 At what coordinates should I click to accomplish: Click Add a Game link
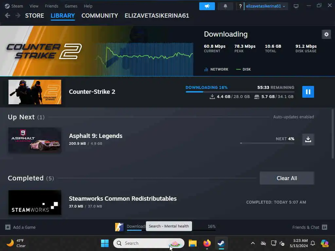tap(24, 227)
